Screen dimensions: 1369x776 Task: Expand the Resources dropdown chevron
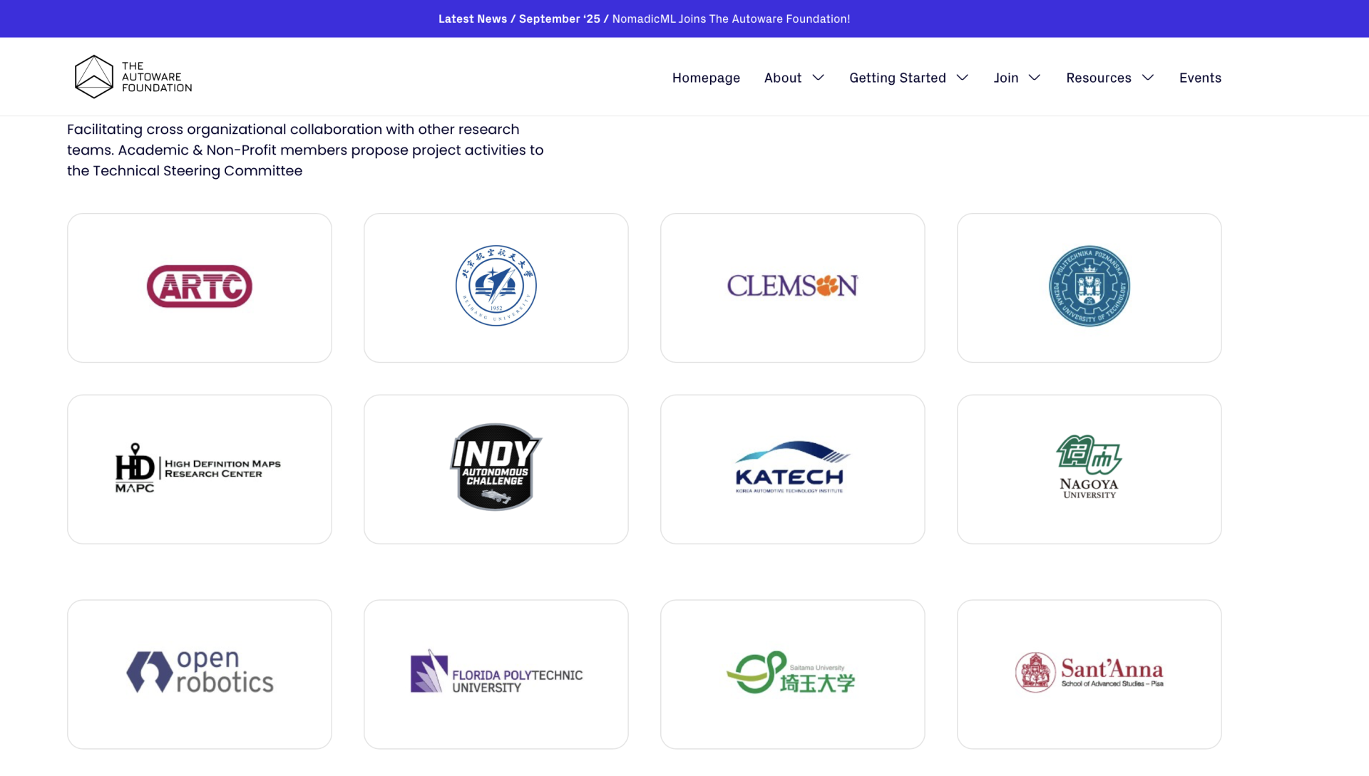[1148, 78]
